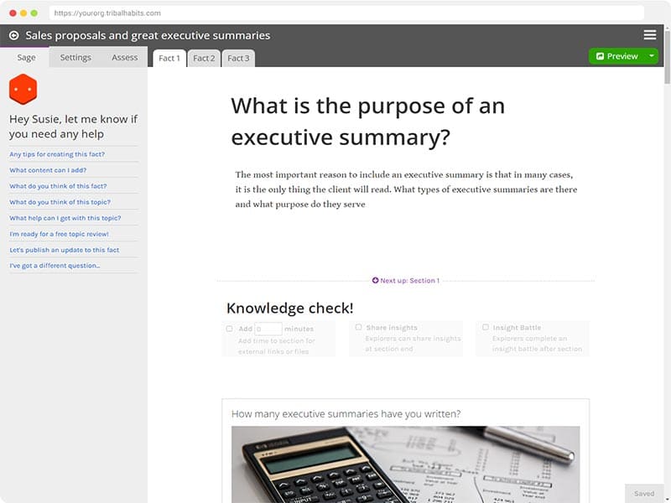671x503 pixels.
Task: Open the hamburger menu icon
Action: point(650,35)
